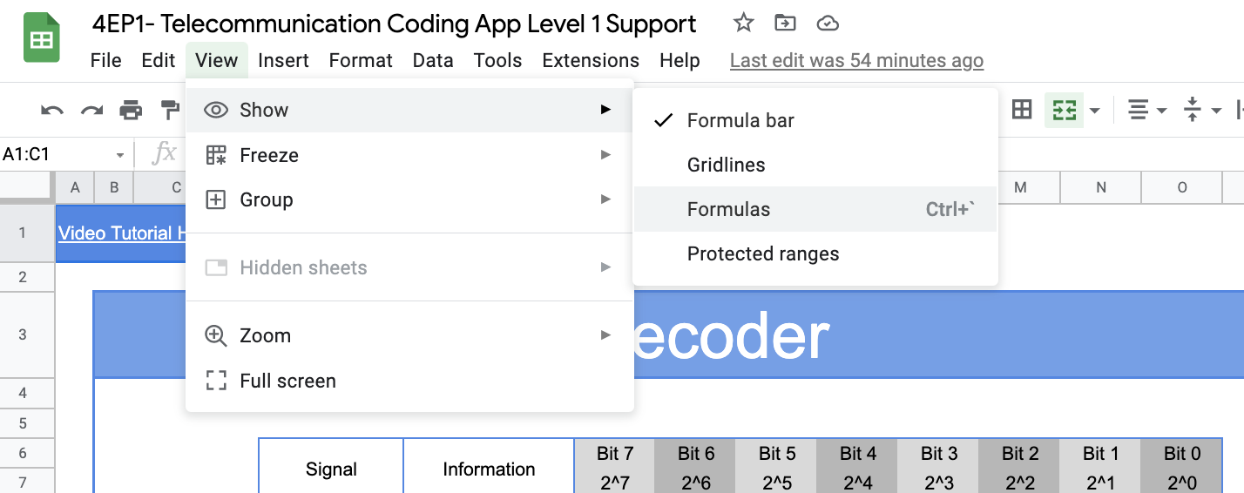Screen dimensions: 1244x493
Task: Click the borders grid icon
Action: [x=1022, y=110]
